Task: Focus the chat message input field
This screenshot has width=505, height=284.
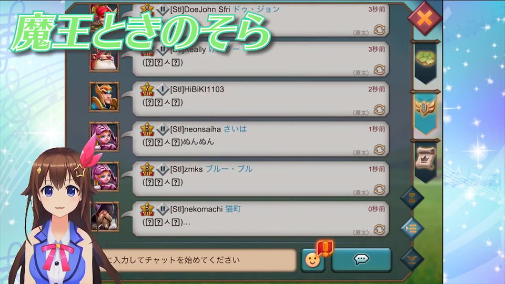Action: (198, 260)
